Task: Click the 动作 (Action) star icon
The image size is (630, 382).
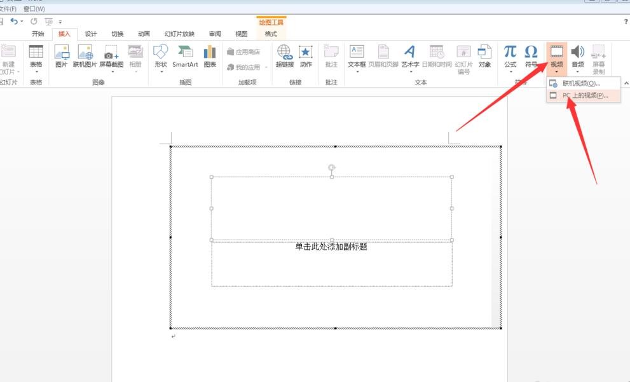Action: [x=306, y=56]
